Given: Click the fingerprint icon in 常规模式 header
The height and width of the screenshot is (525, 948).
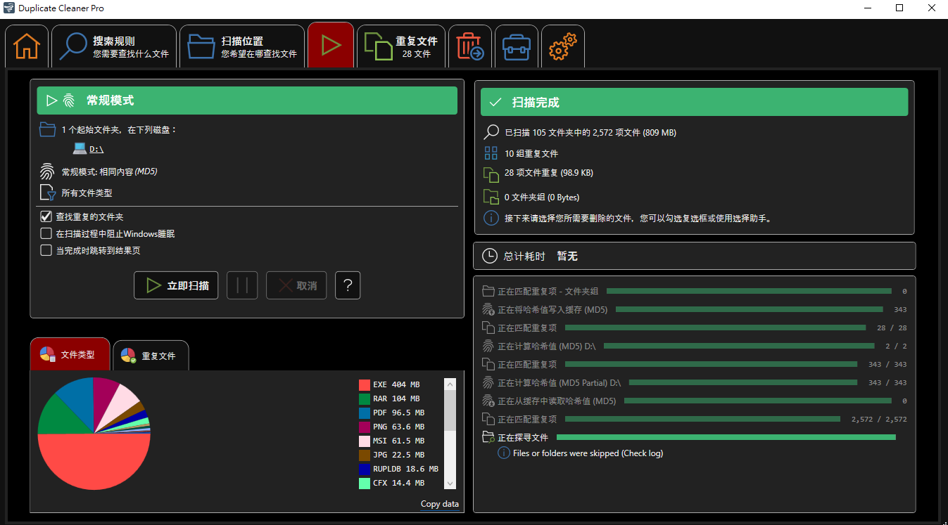Looking at the screenshot, I should point(68,101).
